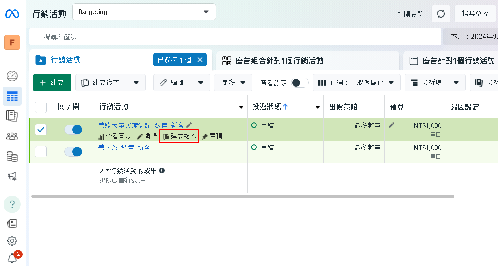Click the partially visible 分析 reports button

484,83
